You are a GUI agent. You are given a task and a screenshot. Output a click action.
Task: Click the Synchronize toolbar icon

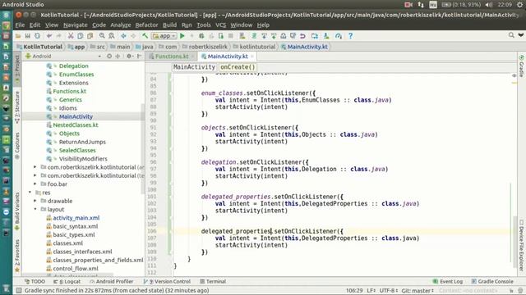click(x=37, y=36)
